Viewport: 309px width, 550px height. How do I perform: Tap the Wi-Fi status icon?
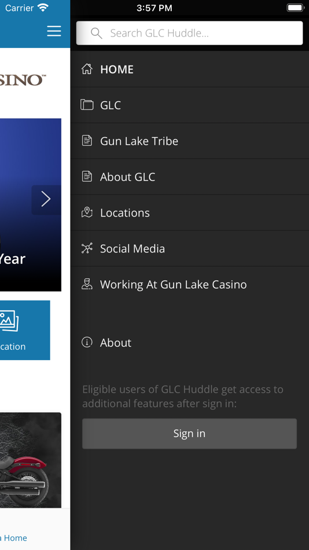[43, 8]
